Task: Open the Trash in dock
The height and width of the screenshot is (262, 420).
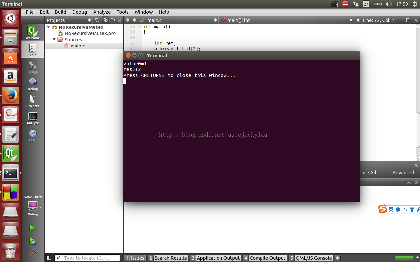Action: click(x=11, y=251)
